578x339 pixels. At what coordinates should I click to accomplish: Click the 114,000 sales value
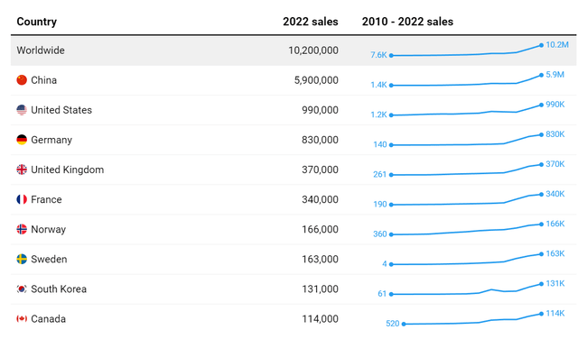320,319
